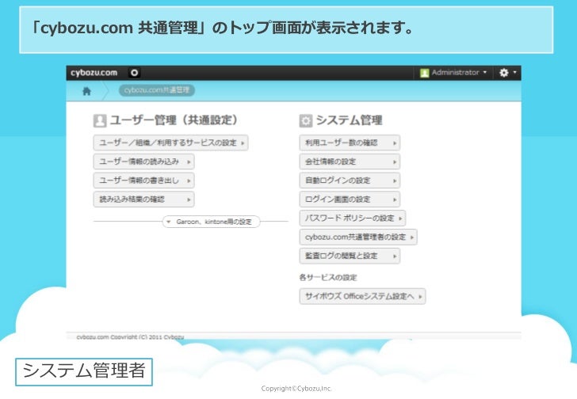Open 会社情報の設定
This screenshot has width=577, height=399.
tap(350, 161)
